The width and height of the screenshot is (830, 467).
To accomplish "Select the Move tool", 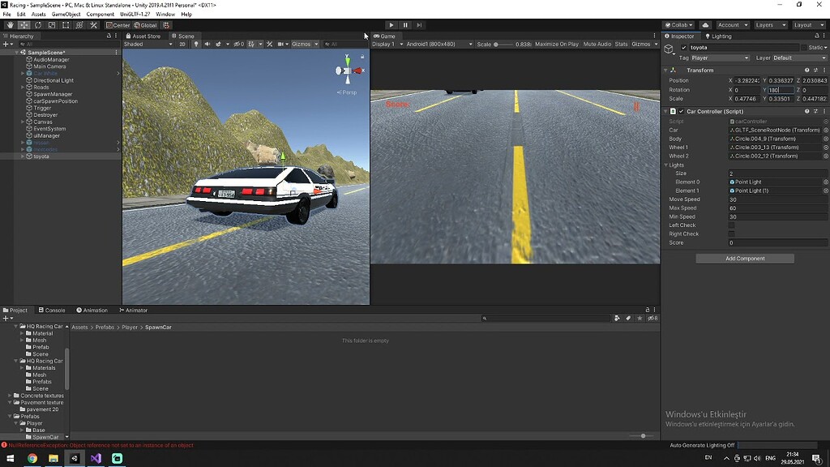I will pos(23,25).
